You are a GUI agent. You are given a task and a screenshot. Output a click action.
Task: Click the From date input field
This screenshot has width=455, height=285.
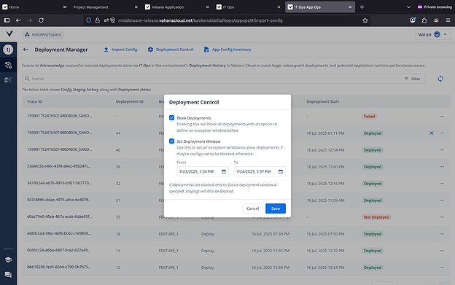[x=203, y=171]
